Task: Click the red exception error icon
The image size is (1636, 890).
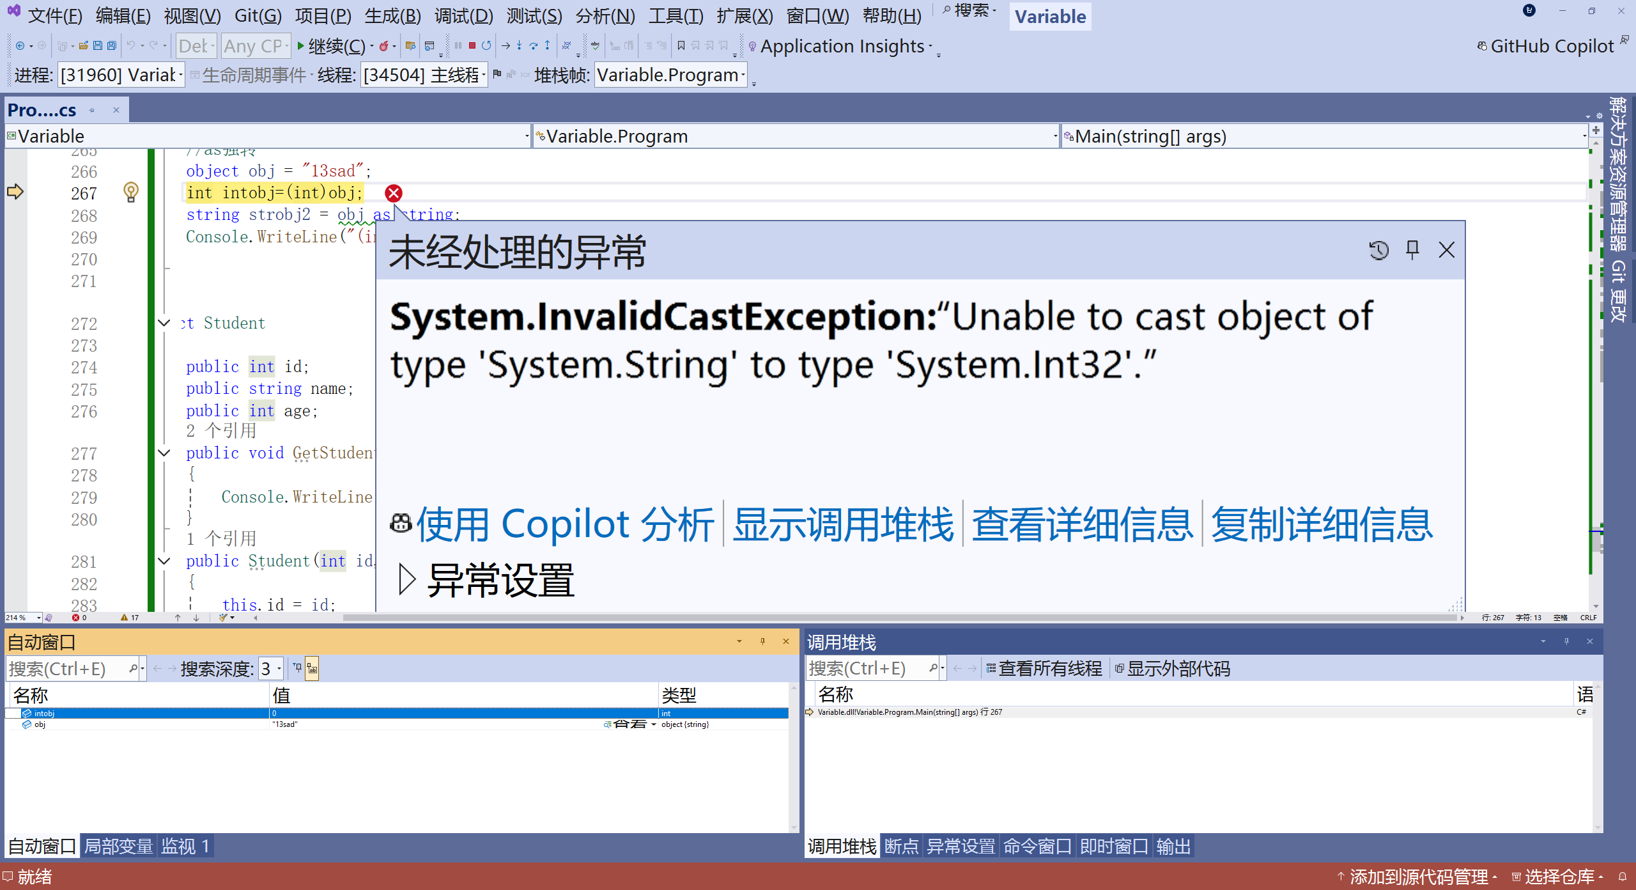Action: point(394,193)
